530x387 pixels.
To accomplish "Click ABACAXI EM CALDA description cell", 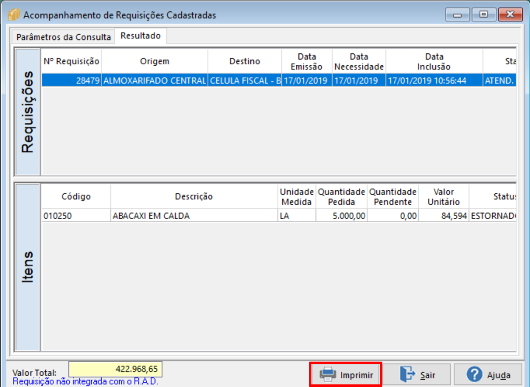I will [194, 216].
